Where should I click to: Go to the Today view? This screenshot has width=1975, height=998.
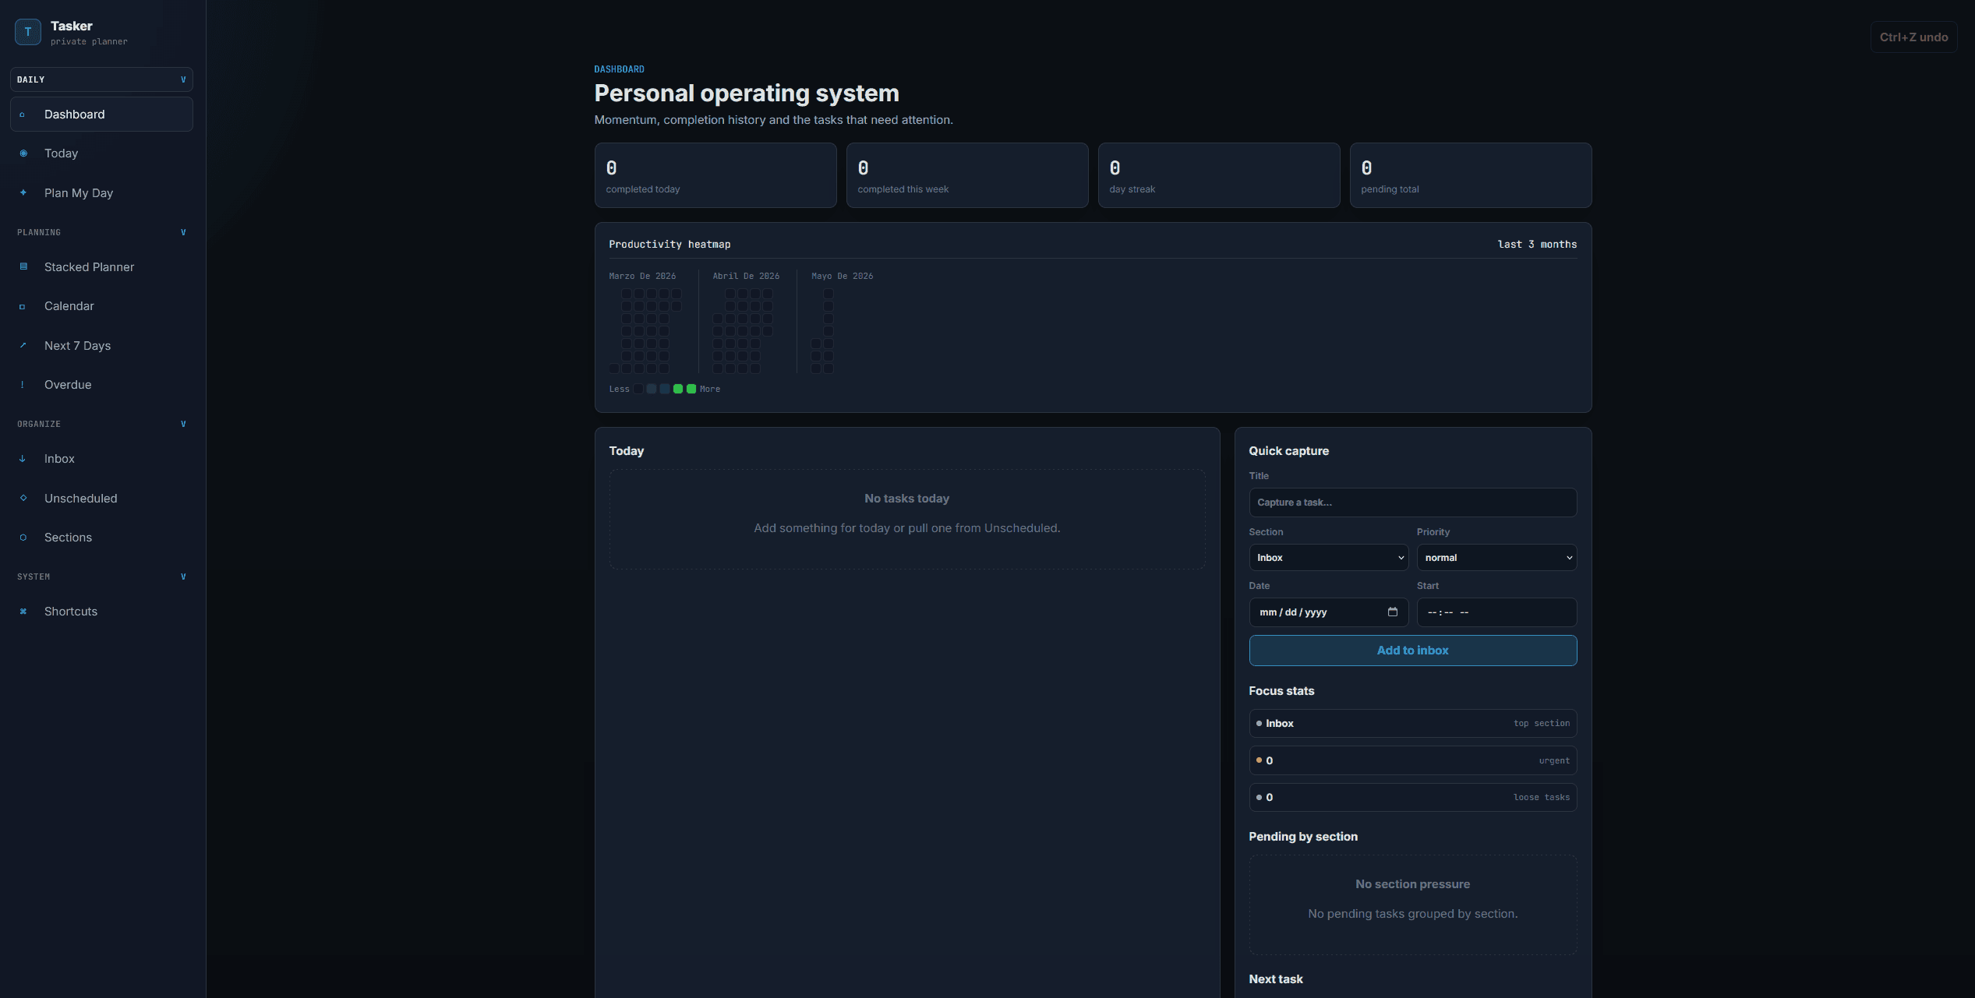[x=101, y=153]
